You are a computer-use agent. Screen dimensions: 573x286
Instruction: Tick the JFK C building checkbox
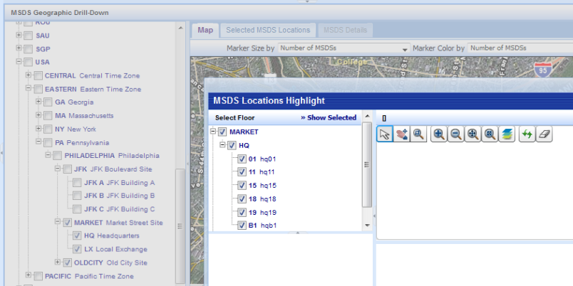coord(77,209)
